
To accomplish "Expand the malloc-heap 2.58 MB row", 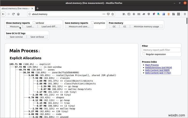I will pos(54,109).
